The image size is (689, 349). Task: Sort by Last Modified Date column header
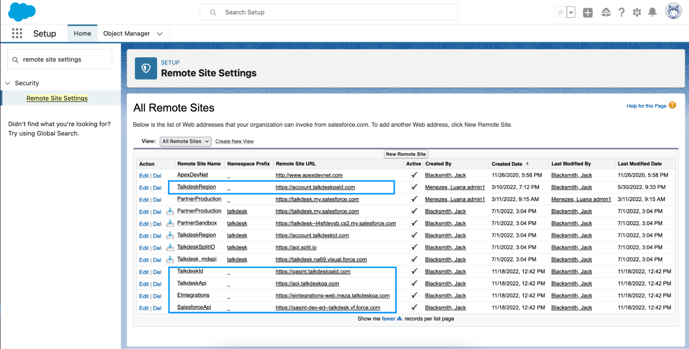click(640, 164)
